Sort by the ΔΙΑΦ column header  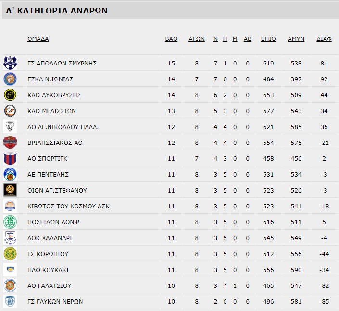324,39
